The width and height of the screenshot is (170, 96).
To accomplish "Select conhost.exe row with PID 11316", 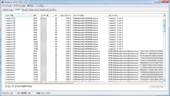I will pyautogui.click(x=84, y=79).
